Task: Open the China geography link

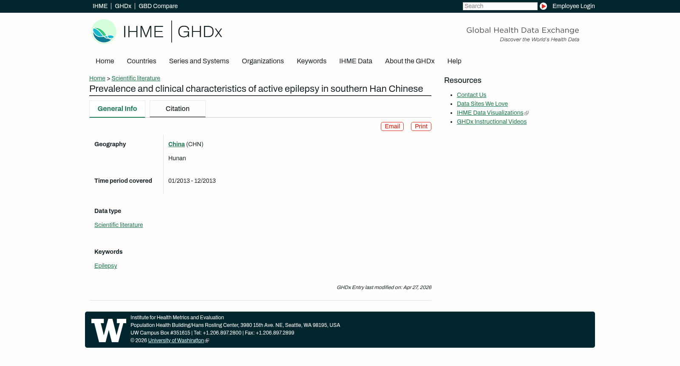Action: tap(176, 144)
